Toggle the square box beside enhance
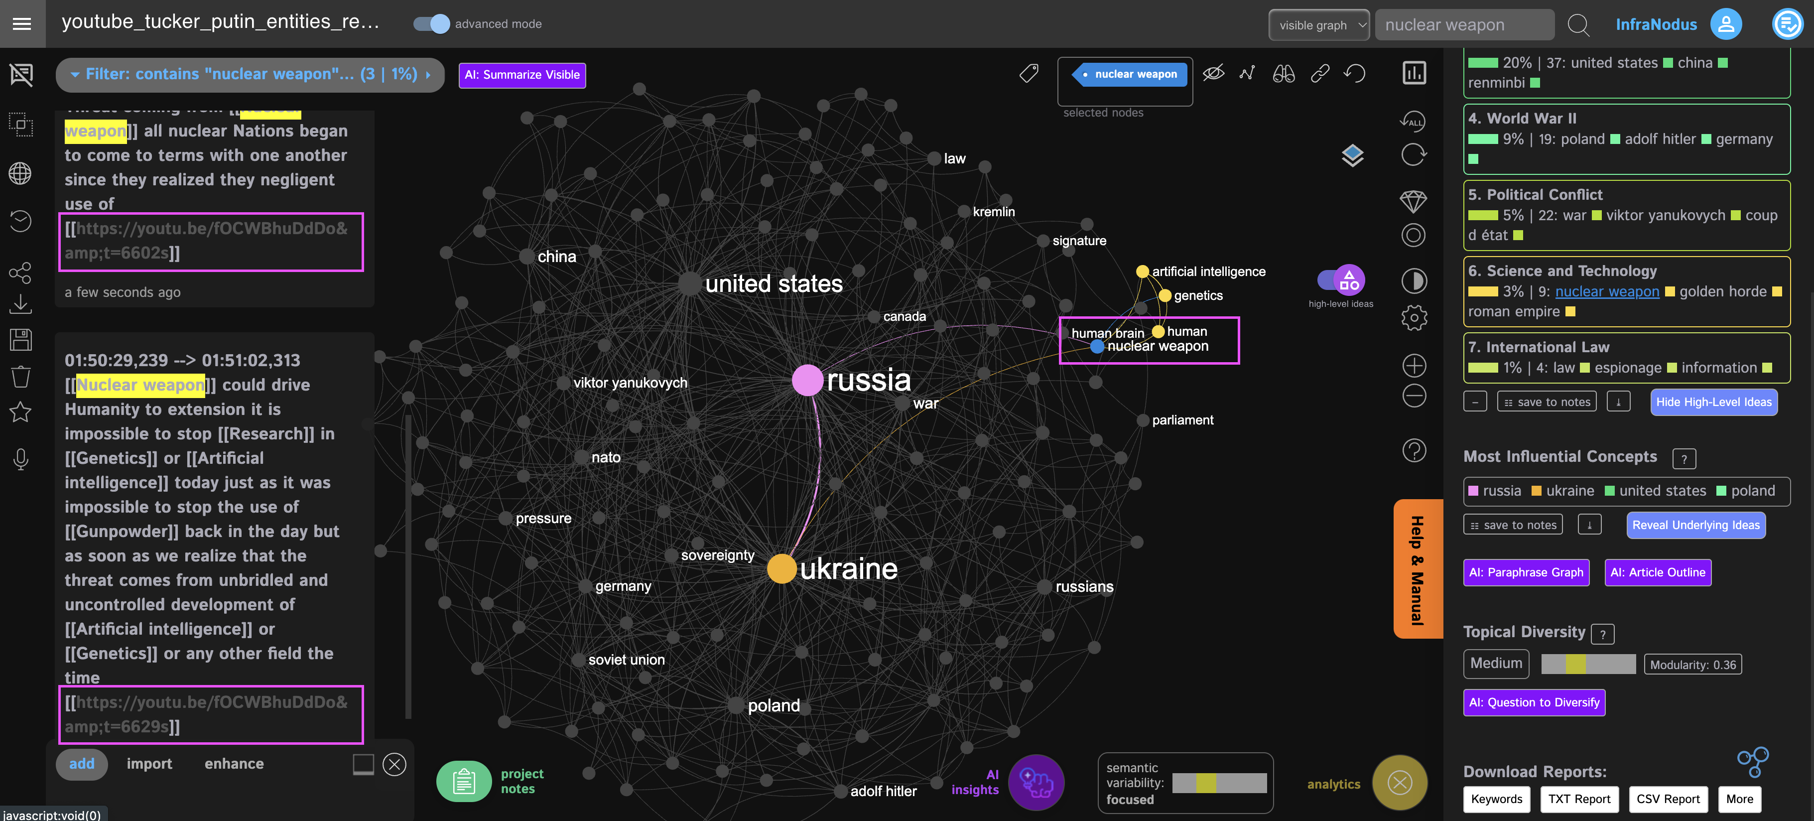The height and width of the screenshot is (821, 1814). [x=363, y=764]
